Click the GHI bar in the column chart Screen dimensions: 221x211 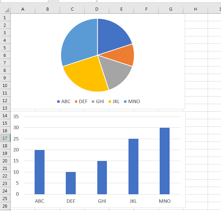click(102, 178)
